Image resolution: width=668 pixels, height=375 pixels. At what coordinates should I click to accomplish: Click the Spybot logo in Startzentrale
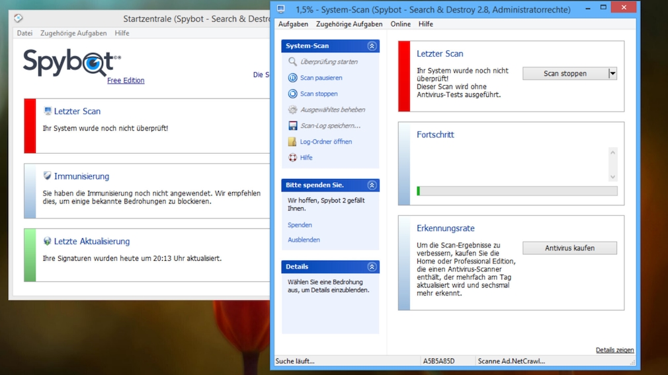coord(72,63)
